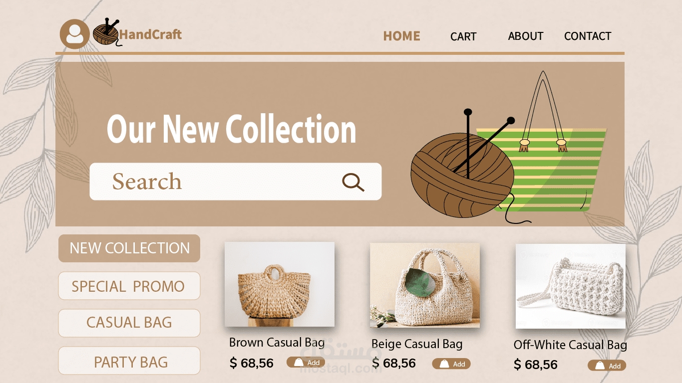View the Beige Casual Bag photo
Viewport: 682px width, 383px height.
(425, 285)
